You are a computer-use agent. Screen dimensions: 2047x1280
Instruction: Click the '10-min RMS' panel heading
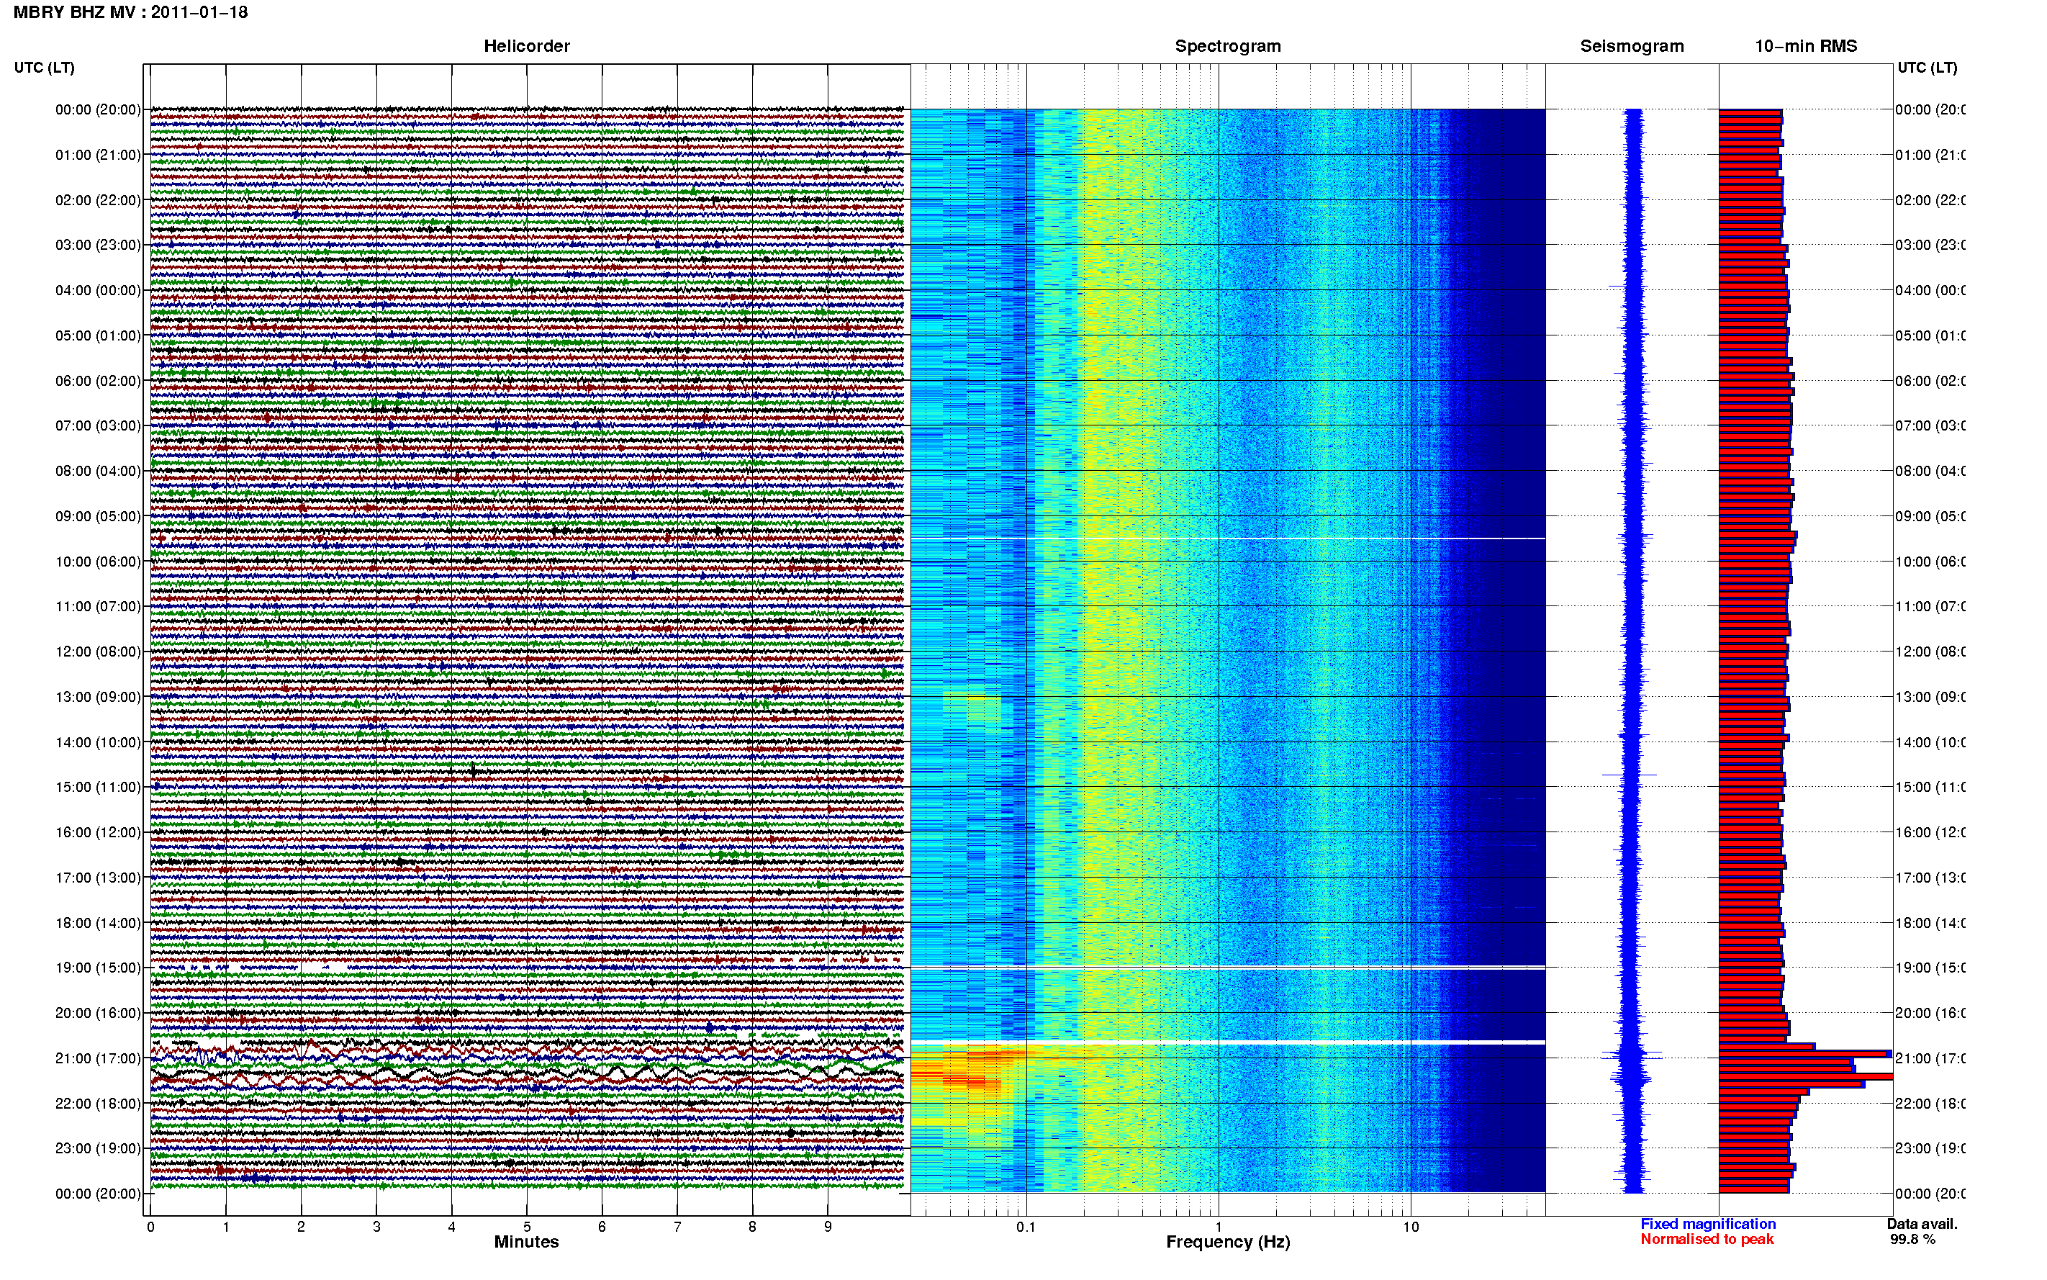(1806, 47)
